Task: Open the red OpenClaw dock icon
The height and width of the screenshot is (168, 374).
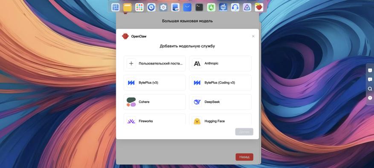Action: point(259,7)
